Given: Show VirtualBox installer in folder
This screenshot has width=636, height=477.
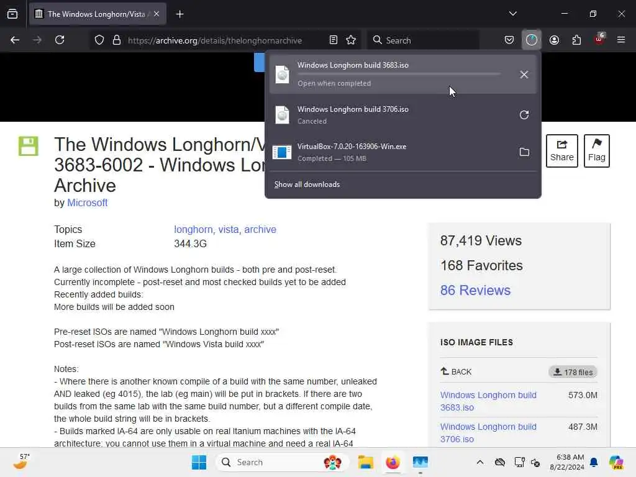Looking at the screenshot, I should (x=524, y=152).
